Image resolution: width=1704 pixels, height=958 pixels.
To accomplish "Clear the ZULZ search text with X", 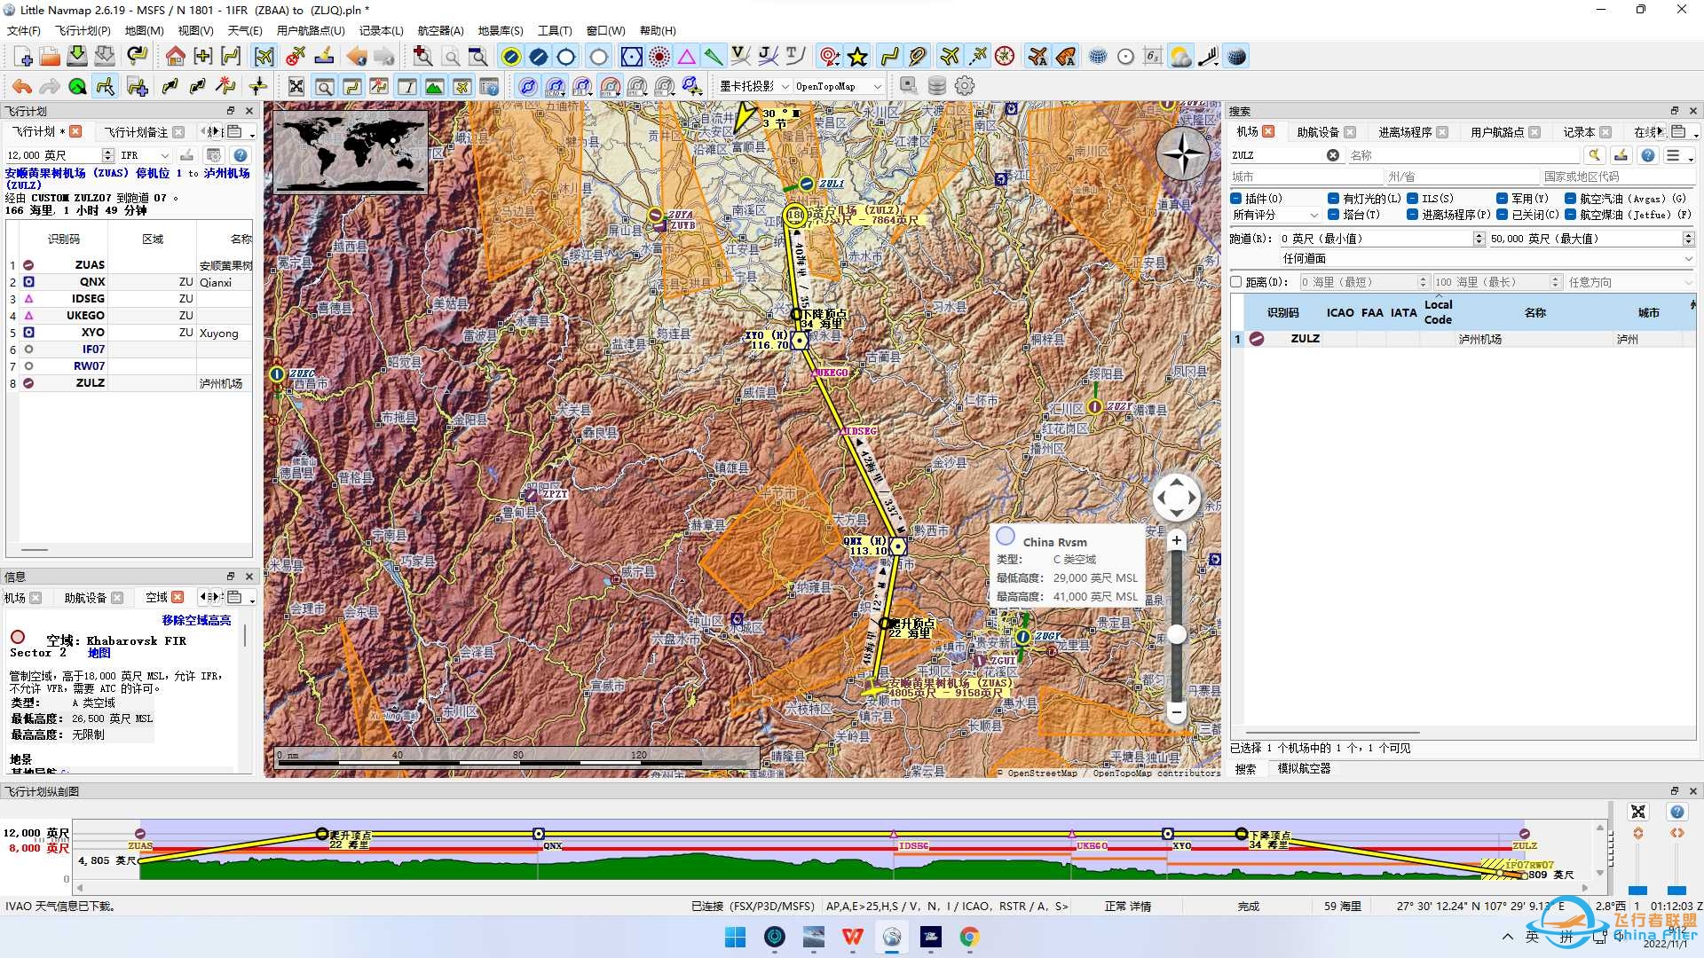I will tap(1332, 155).
